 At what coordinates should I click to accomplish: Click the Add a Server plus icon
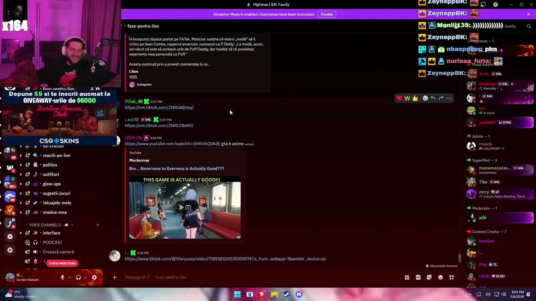[10, 237]
